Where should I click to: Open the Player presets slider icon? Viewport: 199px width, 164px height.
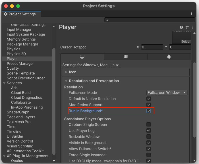coord(187,27)
